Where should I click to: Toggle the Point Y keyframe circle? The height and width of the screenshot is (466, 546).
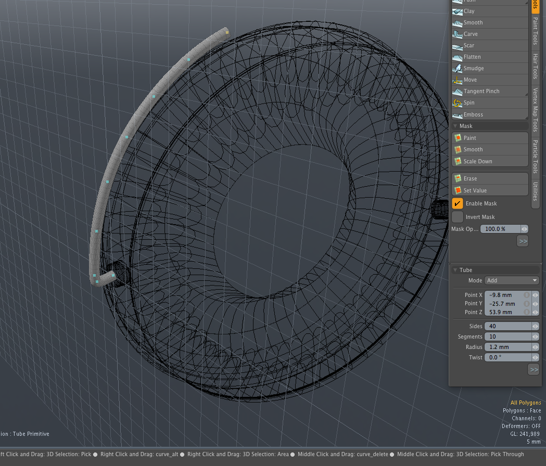pos(527,304)
